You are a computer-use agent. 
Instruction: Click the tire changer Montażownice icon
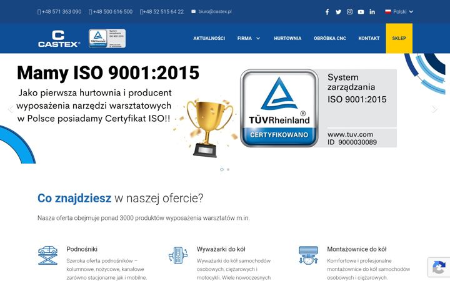[x=308, y=255]
